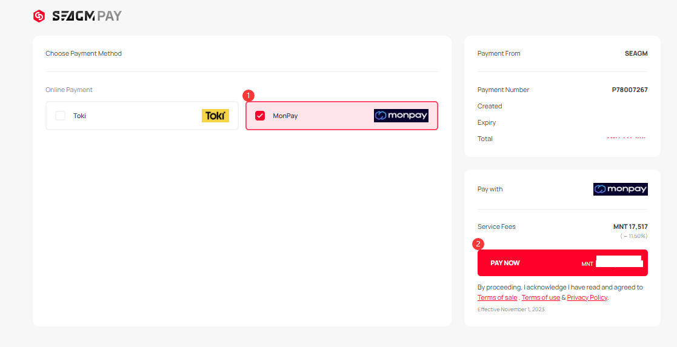
Task: Click the red SEAGM hexagon logo icon
Action: (39, 16)
